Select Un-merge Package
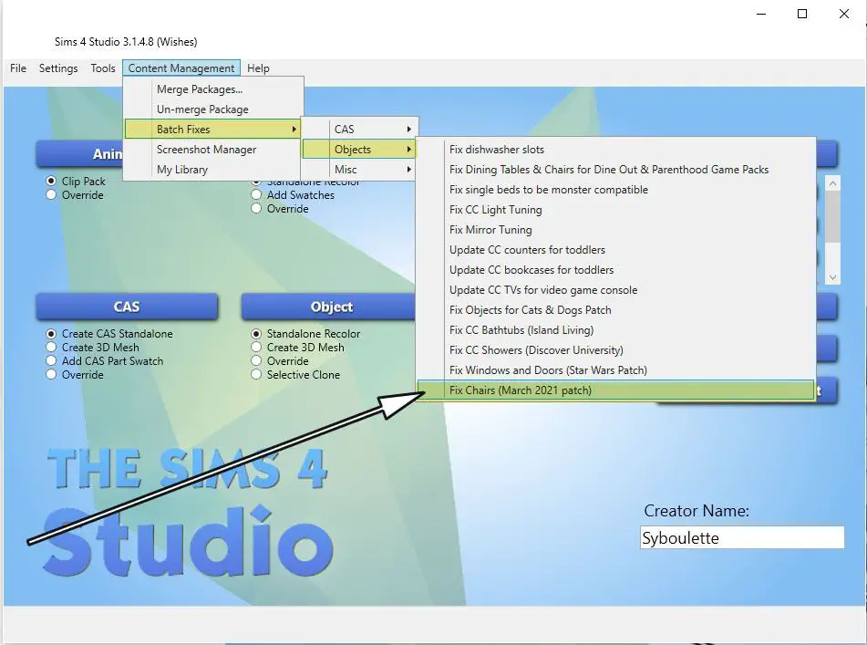867x645 pixels. coord(213,109)
